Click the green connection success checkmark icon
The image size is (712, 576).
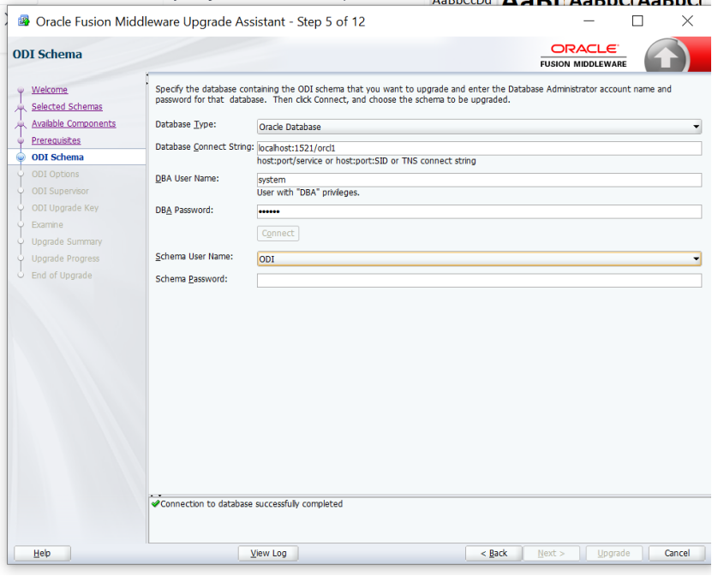156,504
